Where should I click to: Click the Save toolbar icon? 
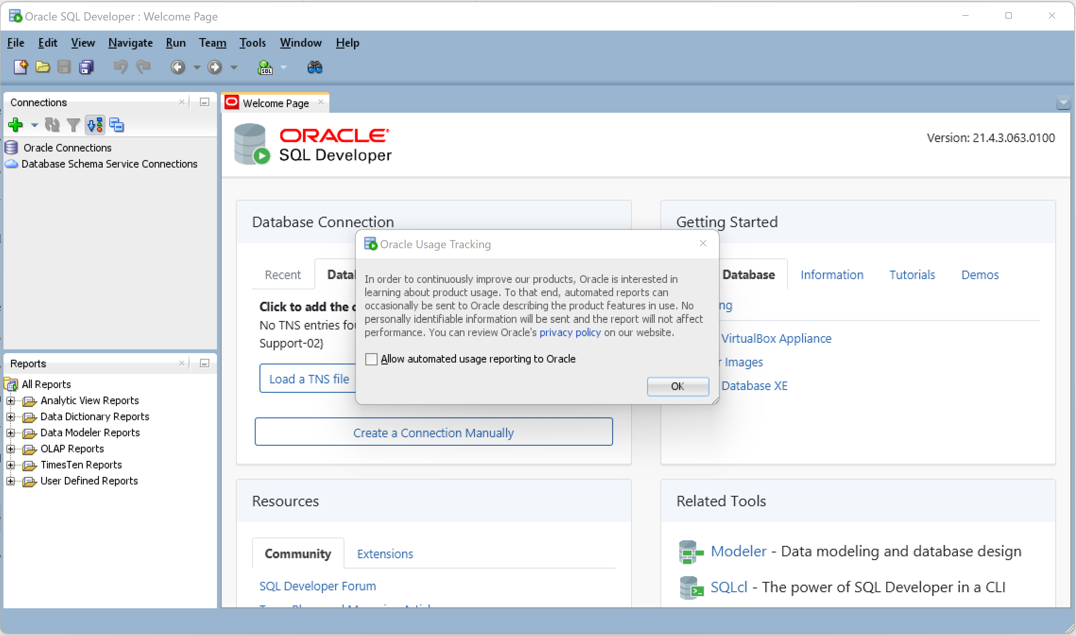click(x=64, y=67)
